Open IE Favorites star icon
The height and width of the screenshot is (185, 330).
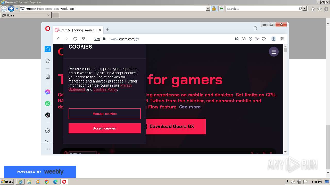(x=319, y=9)
